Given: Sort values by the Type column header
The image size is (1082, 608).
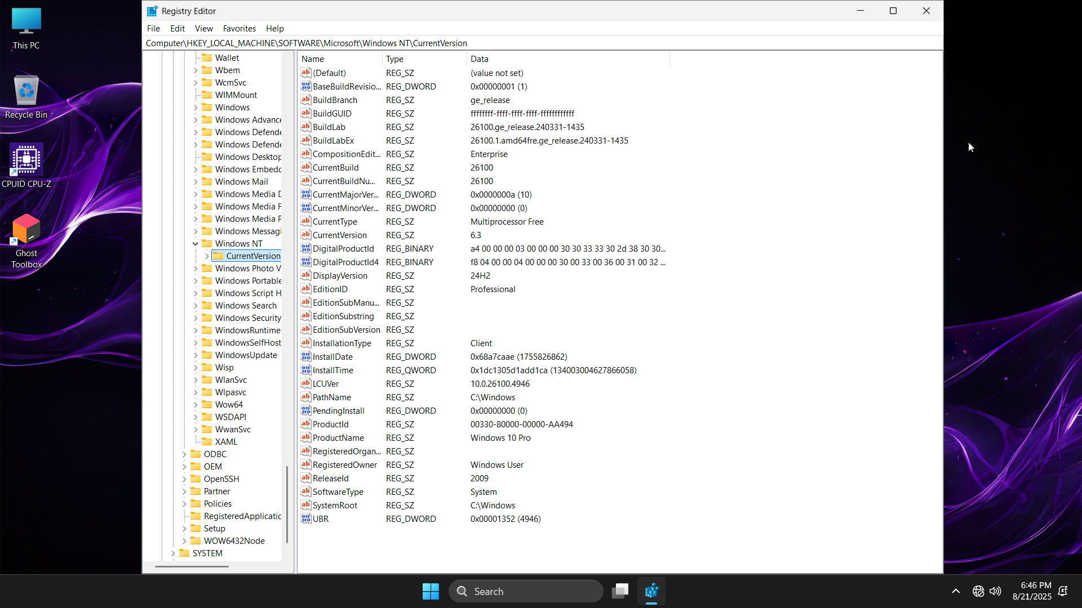Looking at the screenshot, I should [424, 59].
